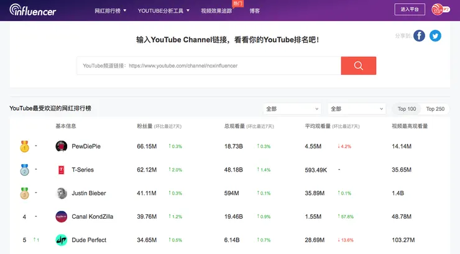This screenshot has width=460, height=254.
Task: Click average views value 28.69M
Action: click(315, 240)
